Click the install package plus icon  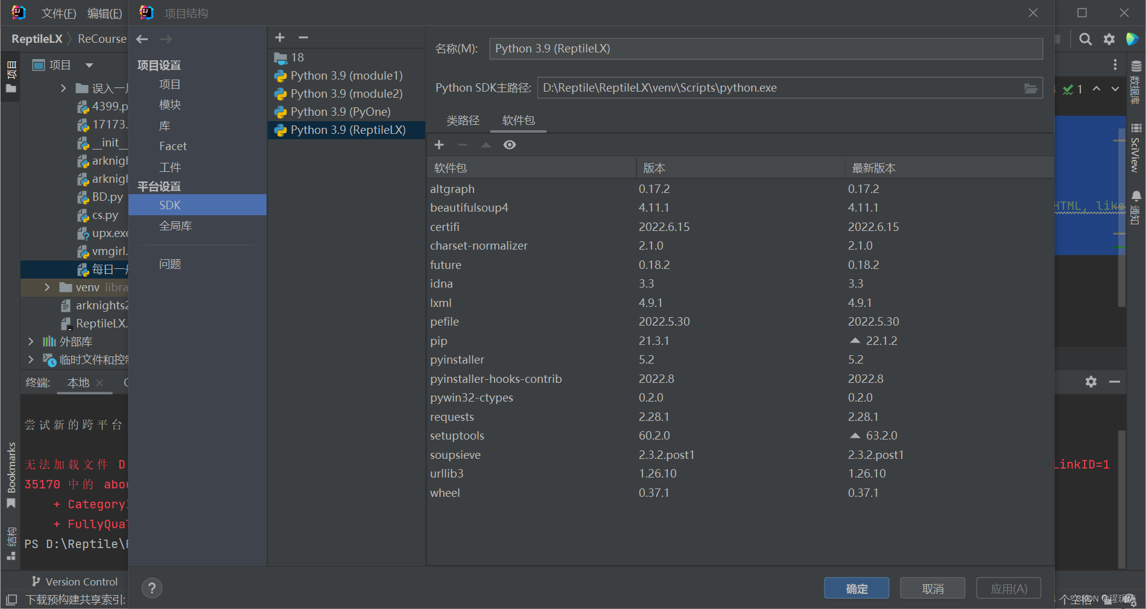tap(439, 145)
